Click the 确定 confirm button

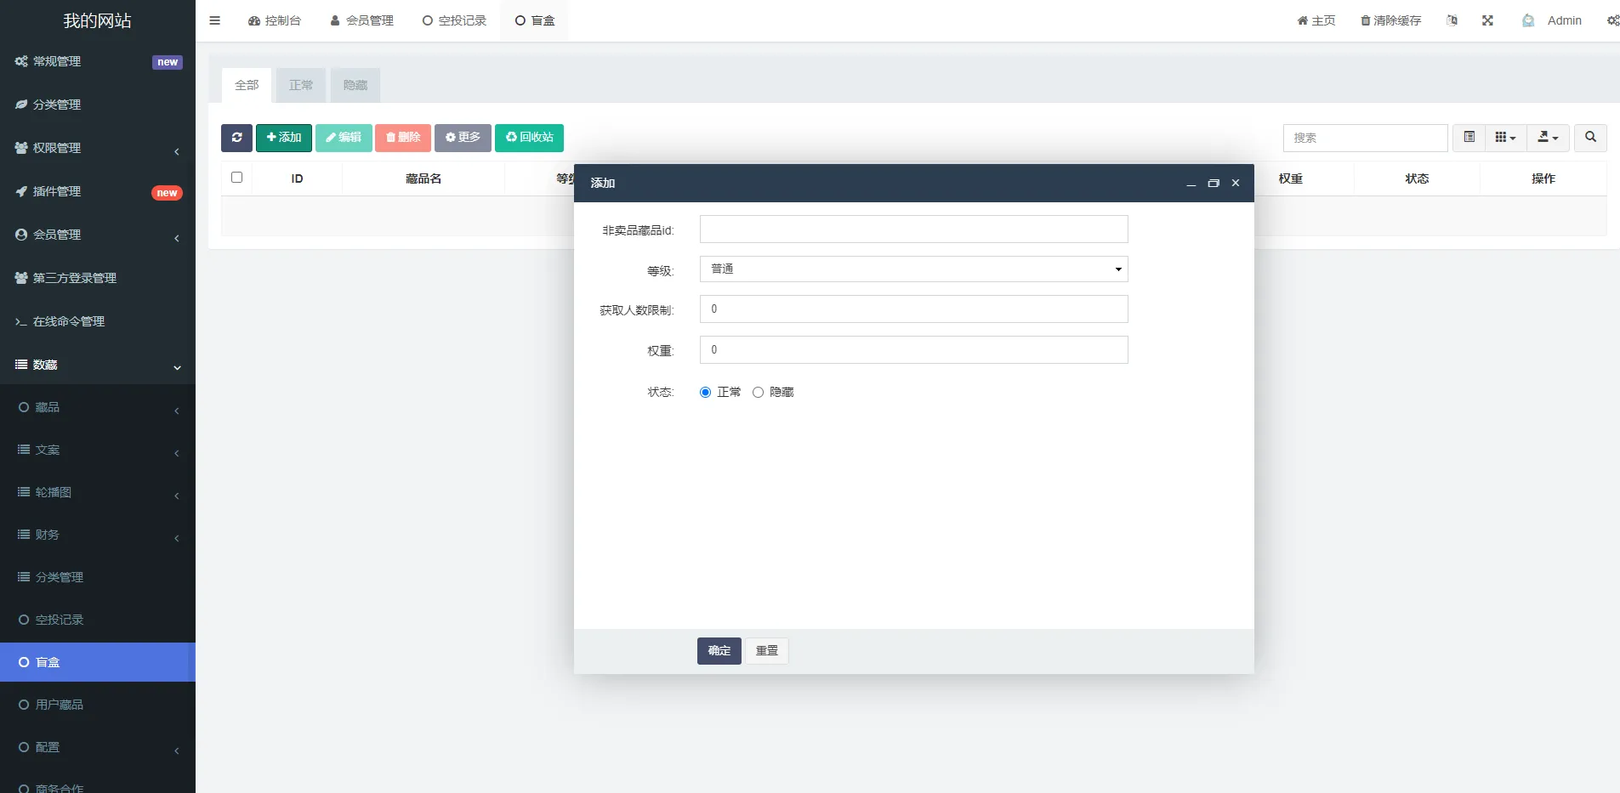(x=719, y=651)
